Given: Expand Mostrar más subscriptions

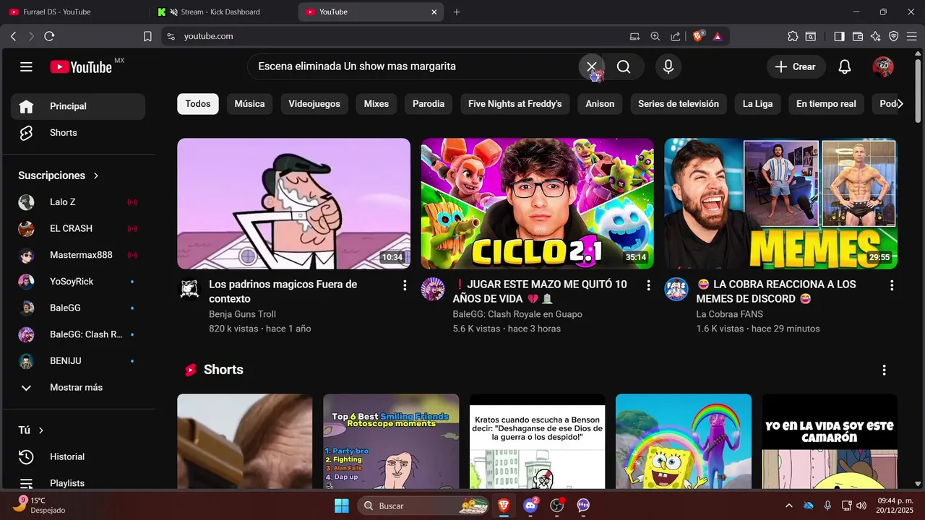Looking at the screenshot, I should point(78,388).
